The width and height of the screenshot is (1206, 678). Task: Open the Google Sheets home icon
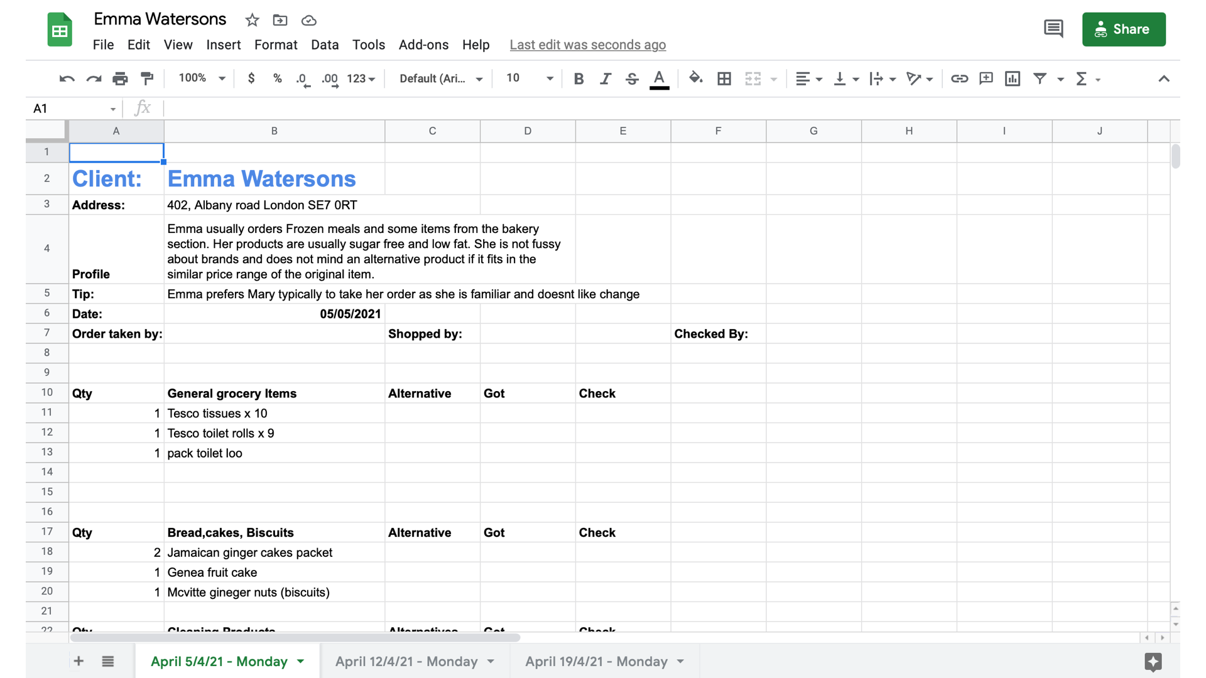60,30
